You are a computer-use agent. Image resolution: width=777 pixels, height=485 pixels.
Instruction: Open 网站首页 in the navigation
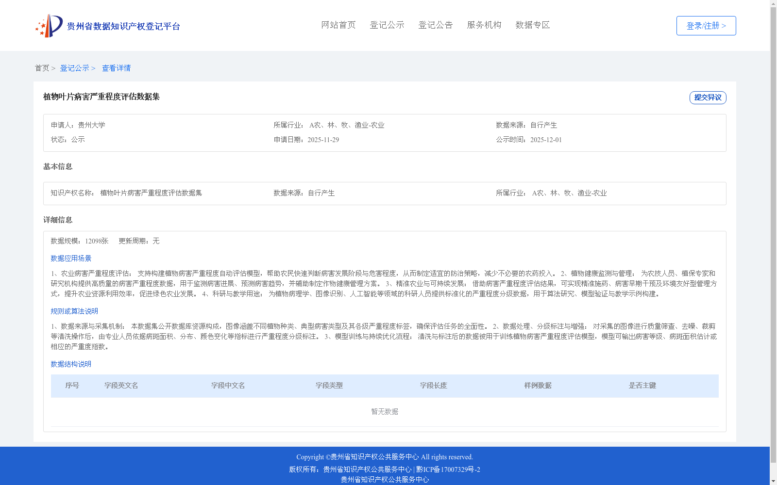338,25
